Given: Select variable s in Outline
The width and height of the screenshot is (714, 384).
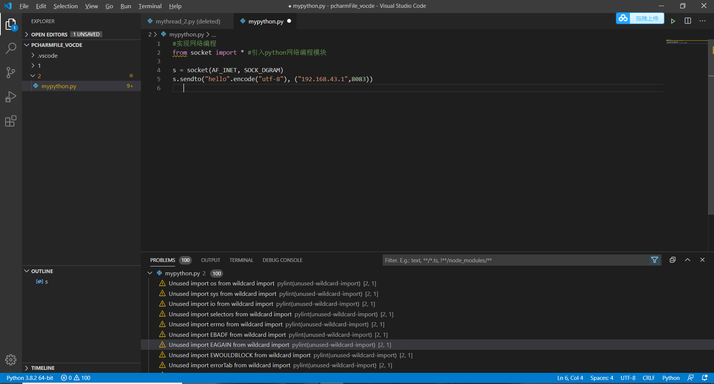Looking at the screenshot, I should [46, 282].
